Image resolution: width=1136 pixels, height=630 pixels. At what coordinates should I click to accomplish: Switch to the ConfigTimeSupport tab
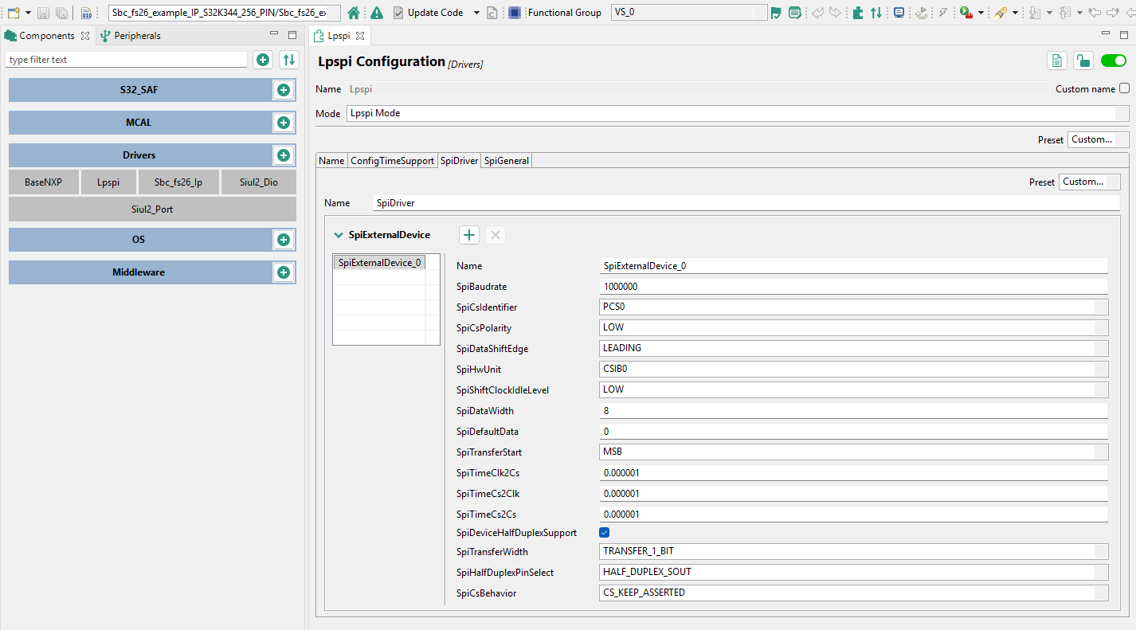tap(392, 160)
